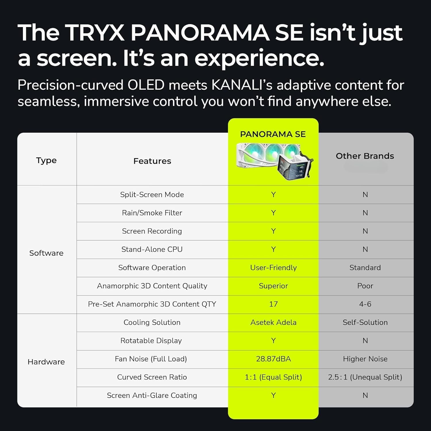Select the 2.5:1 (Unequal Split) cell
The width and height of the screenshot is (431, 431).
pos(365,377)
